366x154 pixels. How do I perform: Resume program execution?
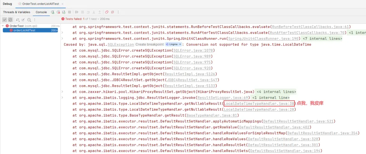coord(77,12)
